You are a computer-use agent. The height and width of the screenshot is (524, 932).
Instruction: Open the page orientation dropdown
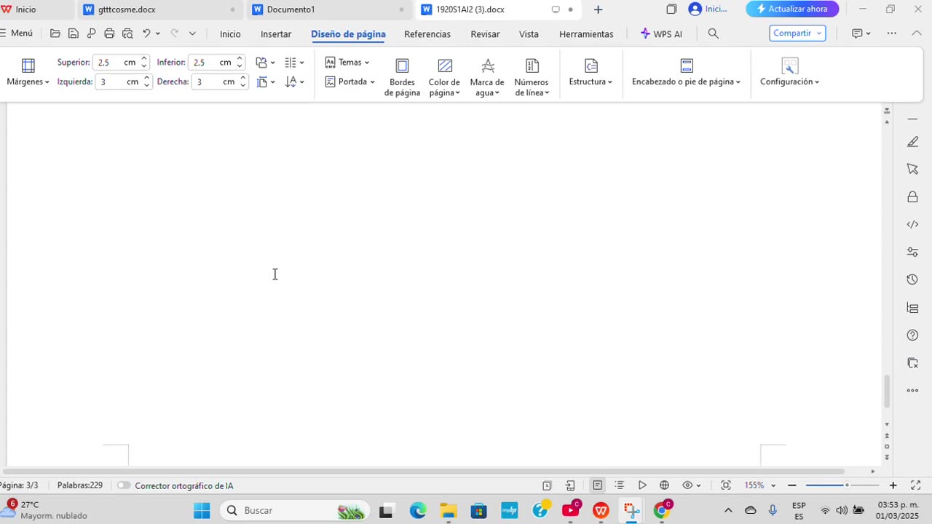pos(265,63)
